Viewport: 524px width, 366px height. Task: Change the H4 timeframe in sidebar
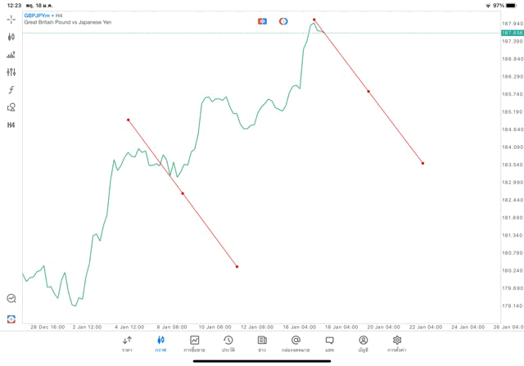point(11,125)
